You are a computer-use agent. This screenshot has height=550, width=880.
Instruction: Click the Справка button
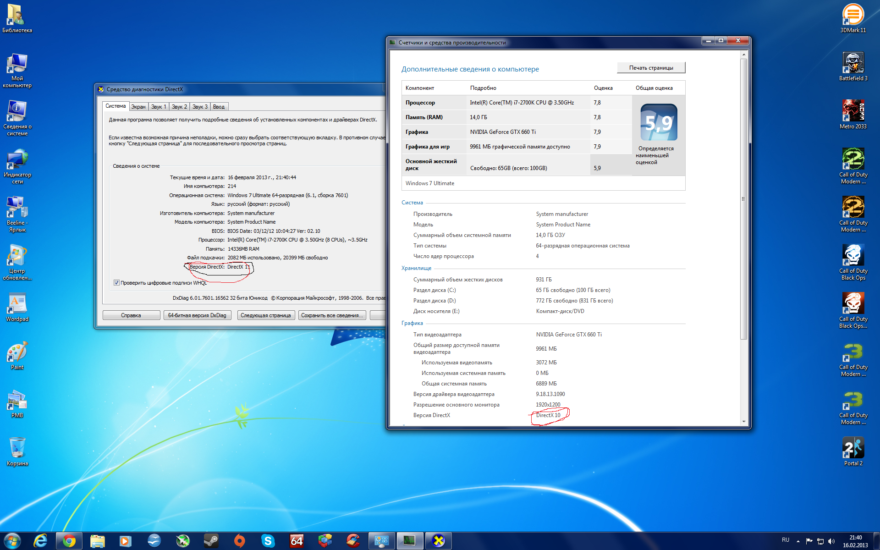click(131, 315)
